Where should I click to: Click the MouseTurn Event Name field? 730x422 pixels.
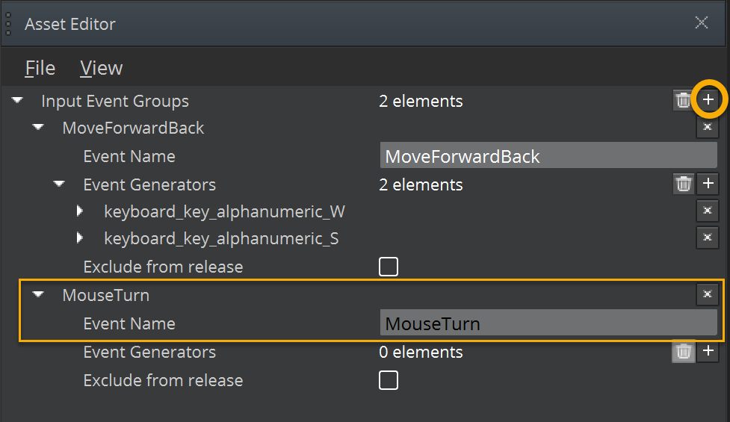pyautogui.click(x=548, y=323)
